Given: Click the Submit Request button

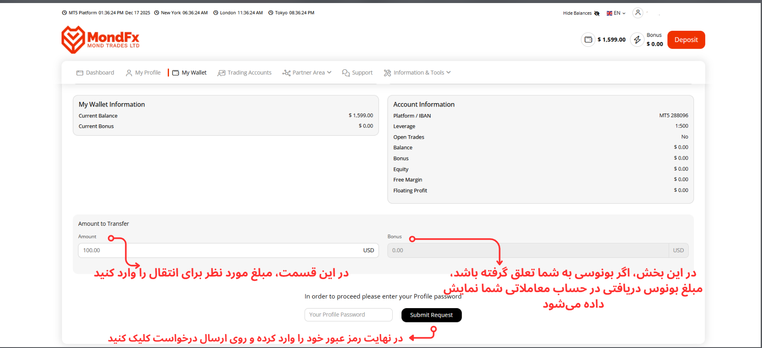Looking at the screenshot, I should tap(431, 315).
